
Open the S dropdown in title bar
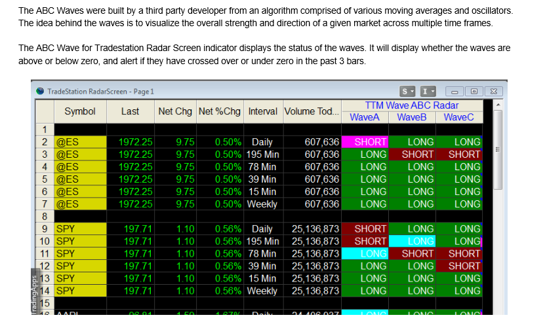[407, 91]
